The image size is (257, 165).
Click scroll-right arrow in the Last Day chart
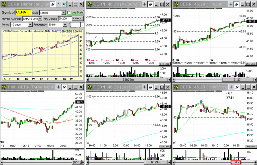pos(169,162)
